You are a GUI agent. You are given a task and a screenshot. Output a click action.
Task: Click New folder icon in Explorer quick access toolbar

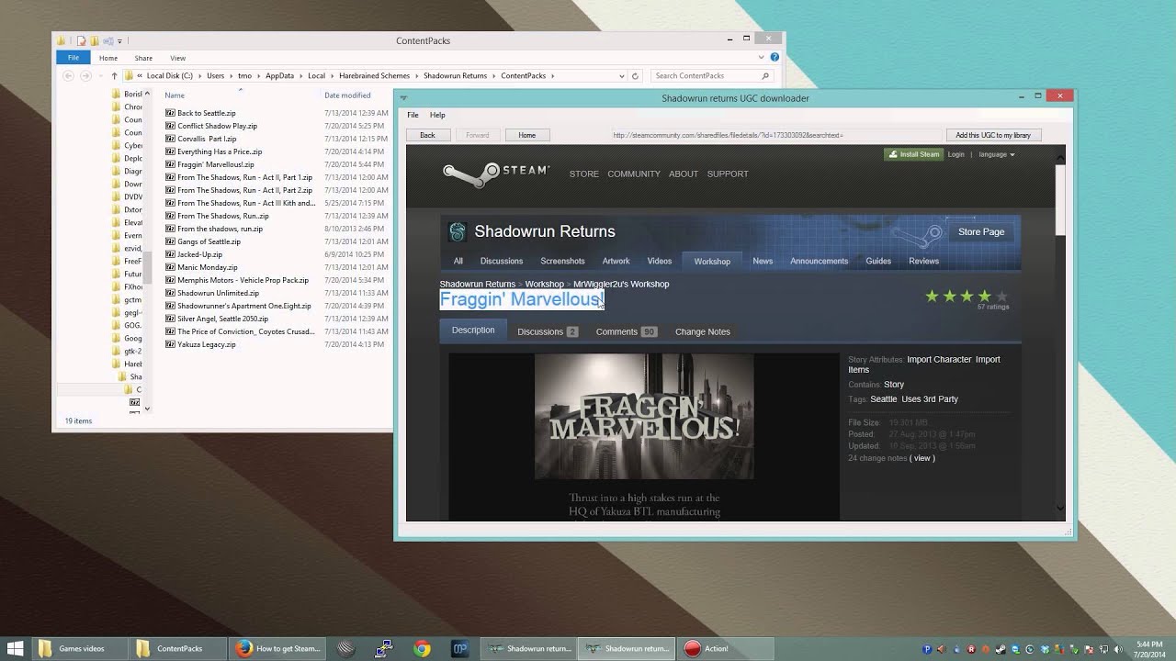tap(95, 40)
